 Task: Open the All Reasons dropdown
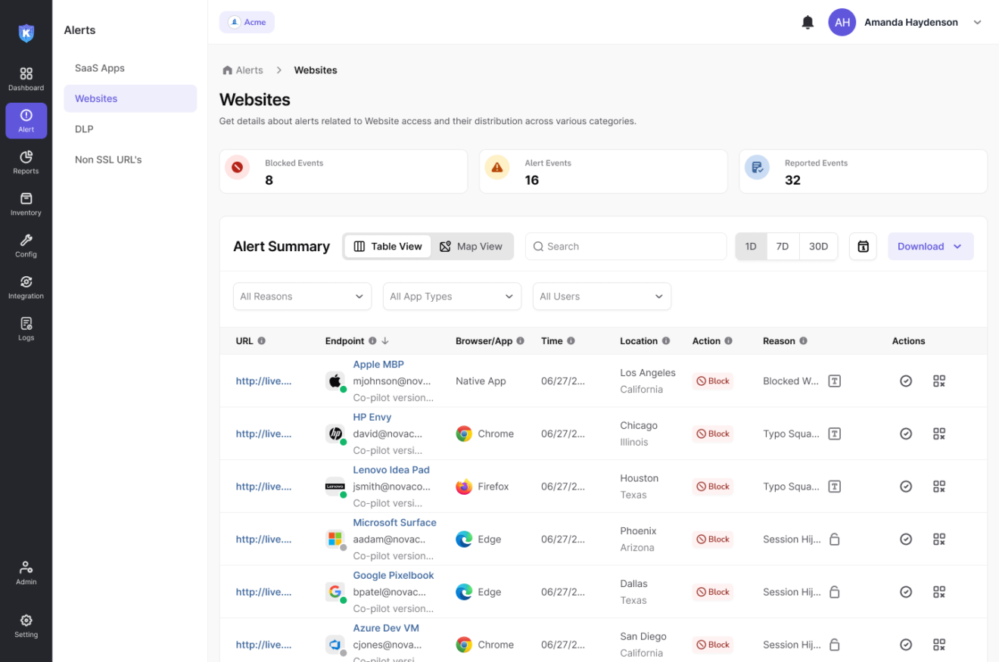pos(302,296)
